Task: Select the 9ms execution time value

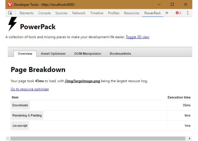Action: tap(187, 115)
